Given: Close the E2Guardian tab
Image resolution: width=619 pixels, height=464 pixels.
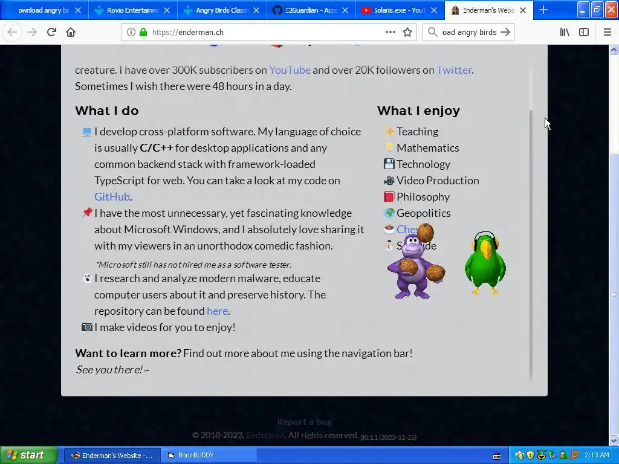Looking at the screenshot, I should coord(345,10).
